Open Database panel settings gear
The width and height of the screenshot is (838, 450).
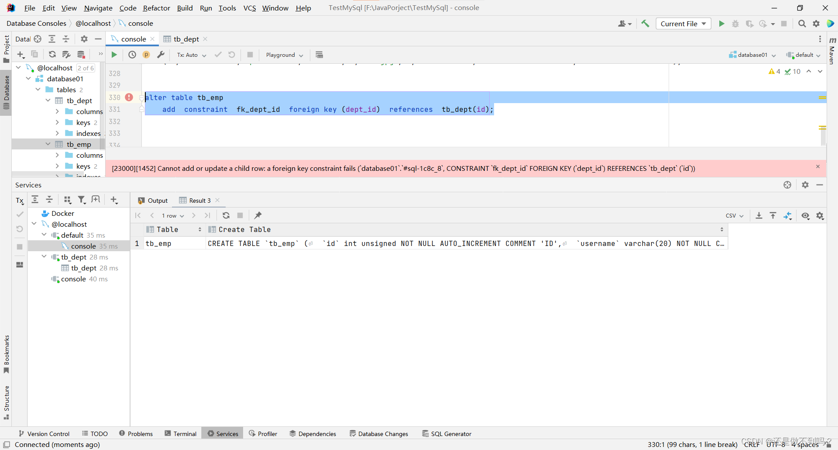click(84, 39)
